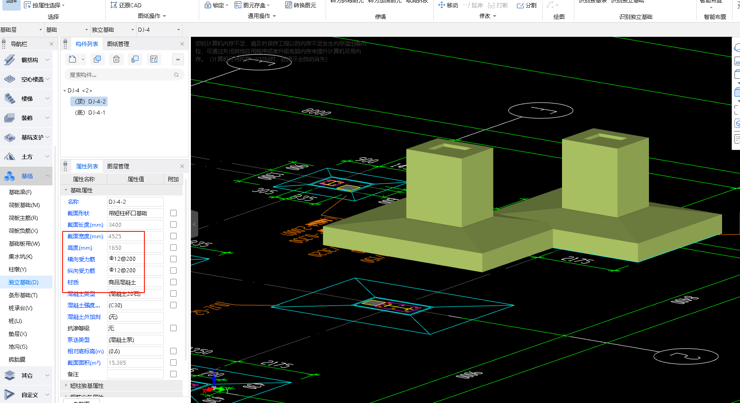The image size is (740, 403).
Task: Select the 延伸 extend tool
Action: click(473, 5)
